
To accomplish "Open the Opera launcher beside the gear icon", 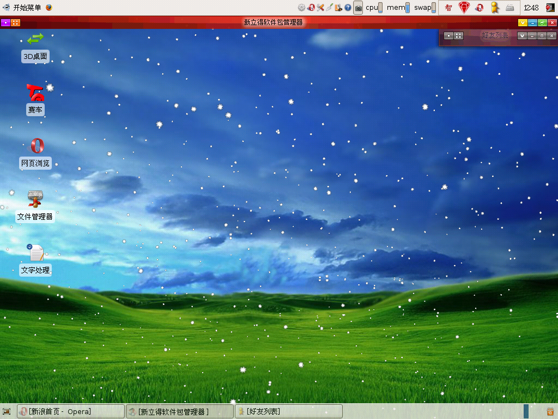I will pos(311,8).
